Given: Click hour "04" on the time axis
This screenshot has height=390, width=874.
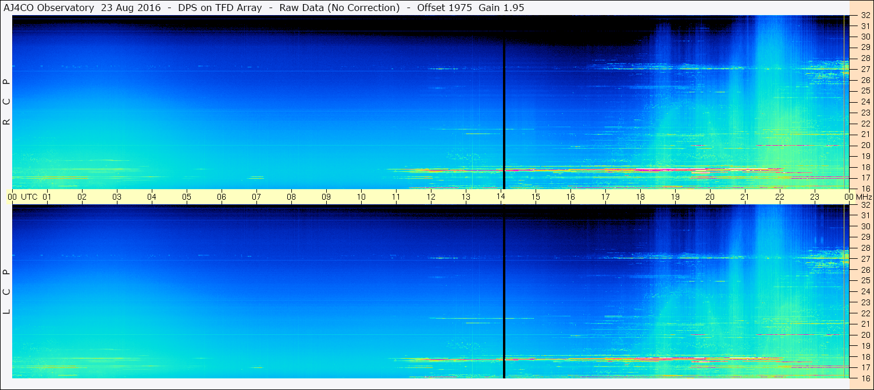Looking at the screenshot, I should click(x=152, y=197).
